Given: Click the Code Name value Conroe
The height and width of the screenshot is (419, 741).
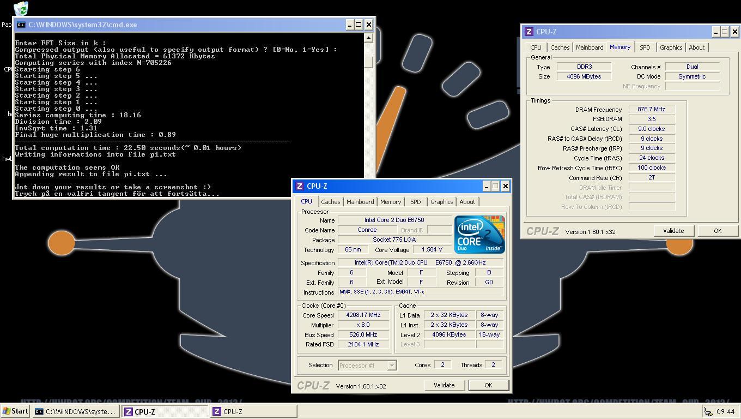Looking at the screenshot, I should coord(367,230).
